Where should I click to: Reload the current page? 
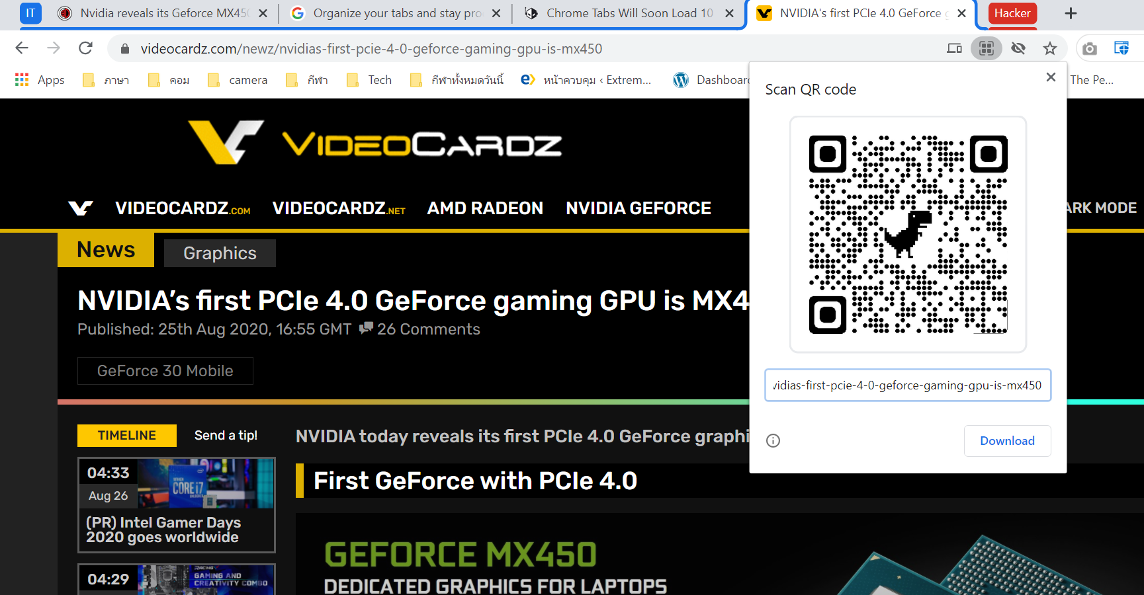85,48
